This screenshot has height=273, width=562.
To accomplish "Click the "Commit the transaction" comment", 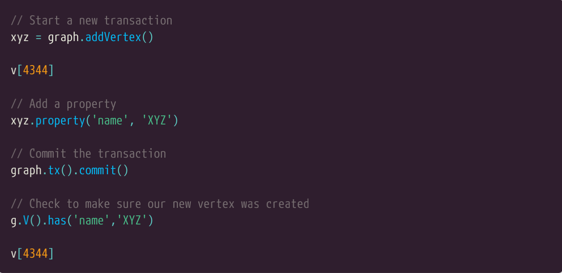I will [88, 154].
